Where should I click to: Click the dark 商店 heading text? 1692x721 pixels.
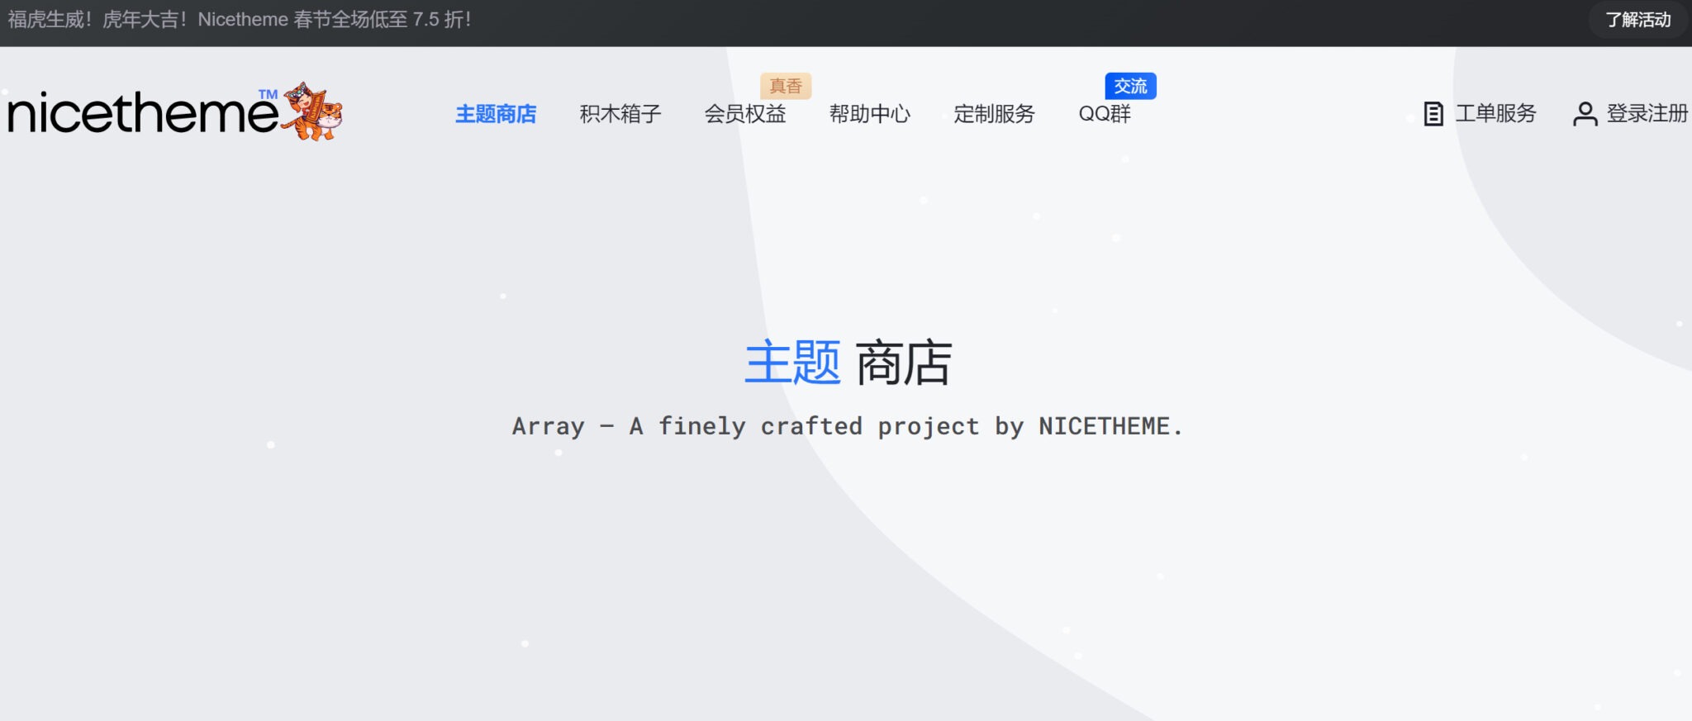[x=904, y=363]
